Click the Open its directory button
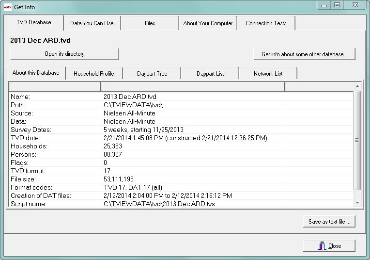 [x=64, y=54]
